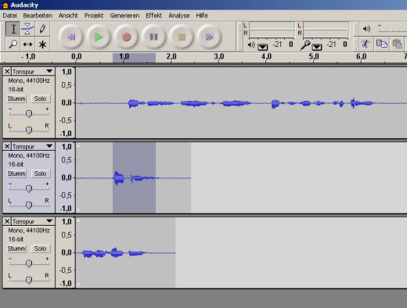Select the Zoom magnifier tool
The image size is (407, 308).
point(13,44)
